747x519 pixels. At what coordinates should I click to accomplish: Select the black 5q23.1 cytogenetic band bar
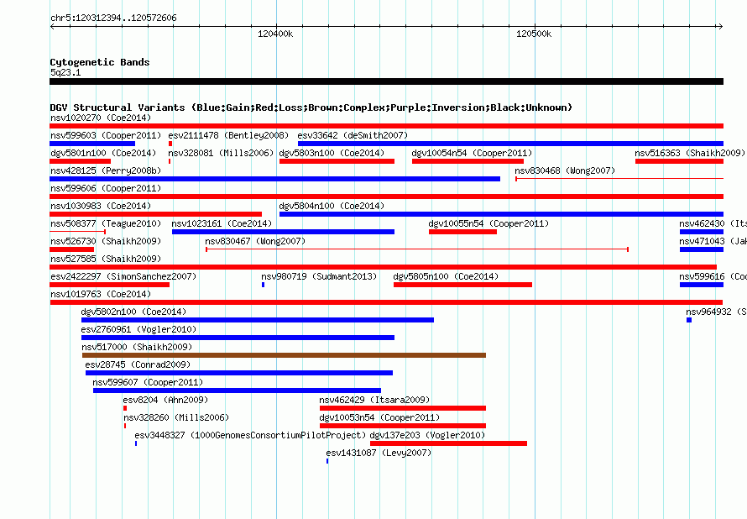tap(386, 81)
